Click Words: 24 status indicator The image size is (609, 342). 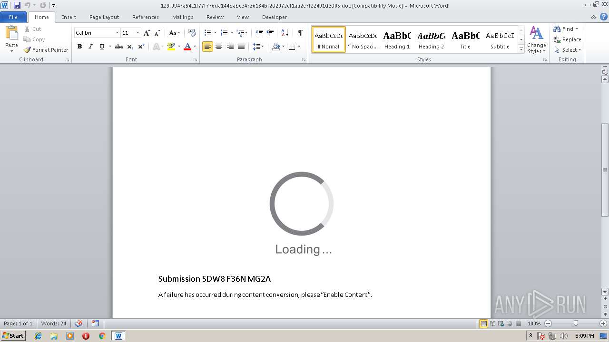tap(54, 323)
